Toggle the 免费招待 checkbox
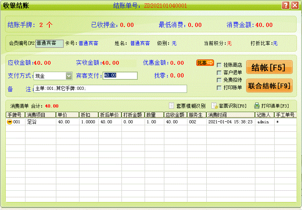302x210 pixels. (x=219, y=80)
